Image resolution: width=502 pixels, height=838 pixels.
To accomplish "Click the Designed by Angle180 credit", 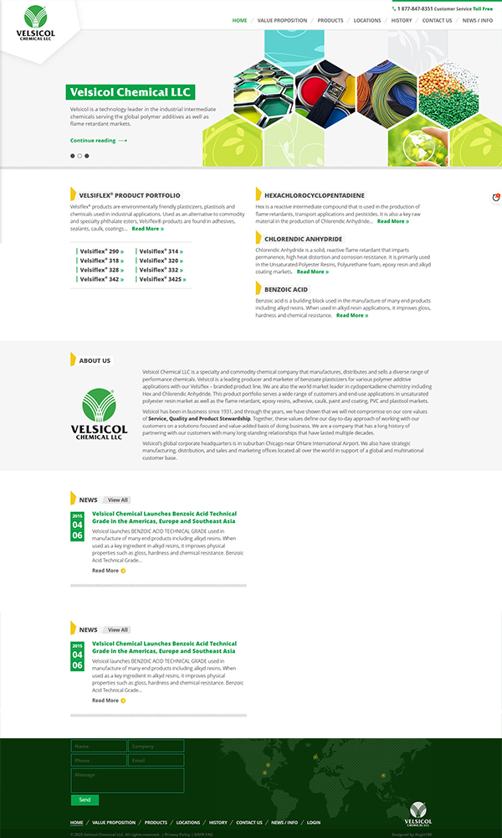I will tap(412, 835).
